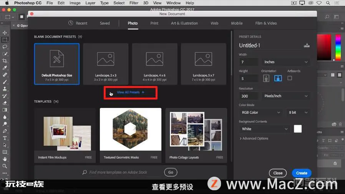The height and width of the screenshot is (194, 345).
Task: Switch to the Film & Video tab
Action: (x=266, y=23)
